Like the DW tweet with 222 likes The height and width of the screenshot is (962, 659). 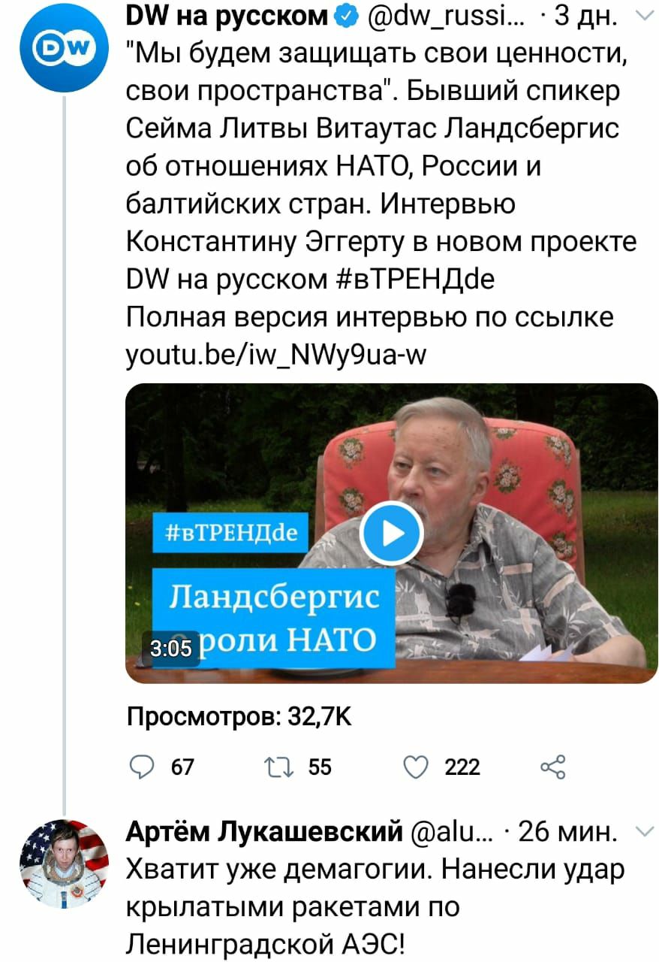click(x=414, y=766)
